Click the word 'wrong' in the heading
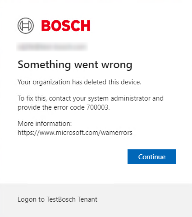 pyautogui.click(x=117, y=65)
